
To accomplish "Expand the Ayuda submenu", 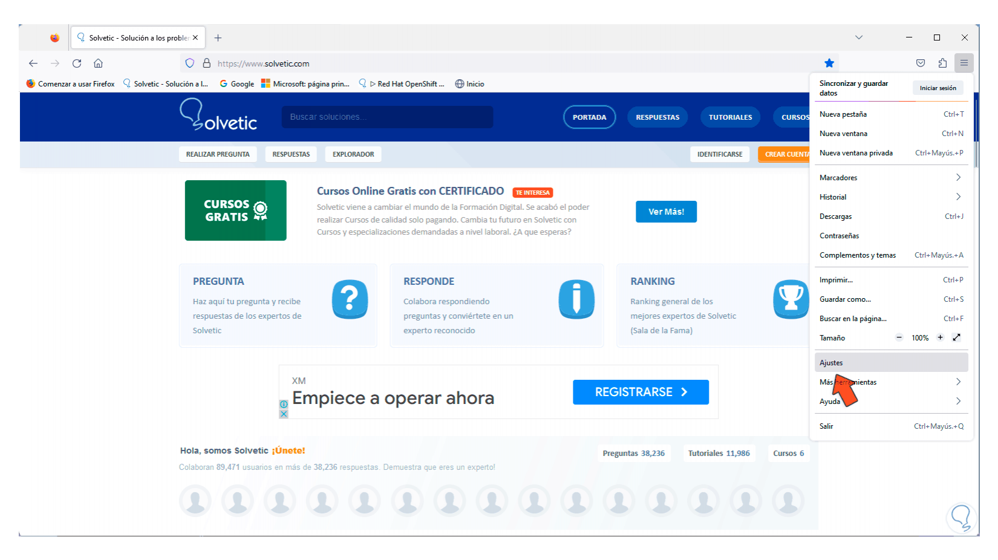I will click(892, 402).
